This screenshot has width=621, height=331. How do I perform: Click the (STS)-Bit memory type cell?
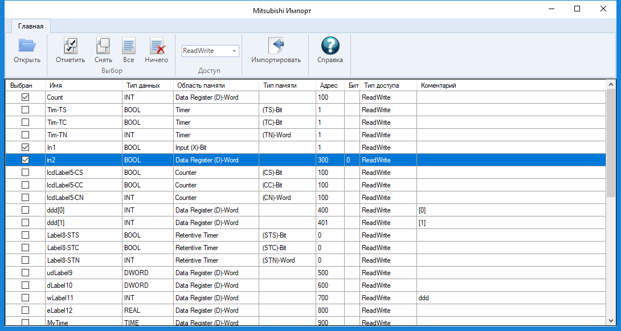(288, 235)
